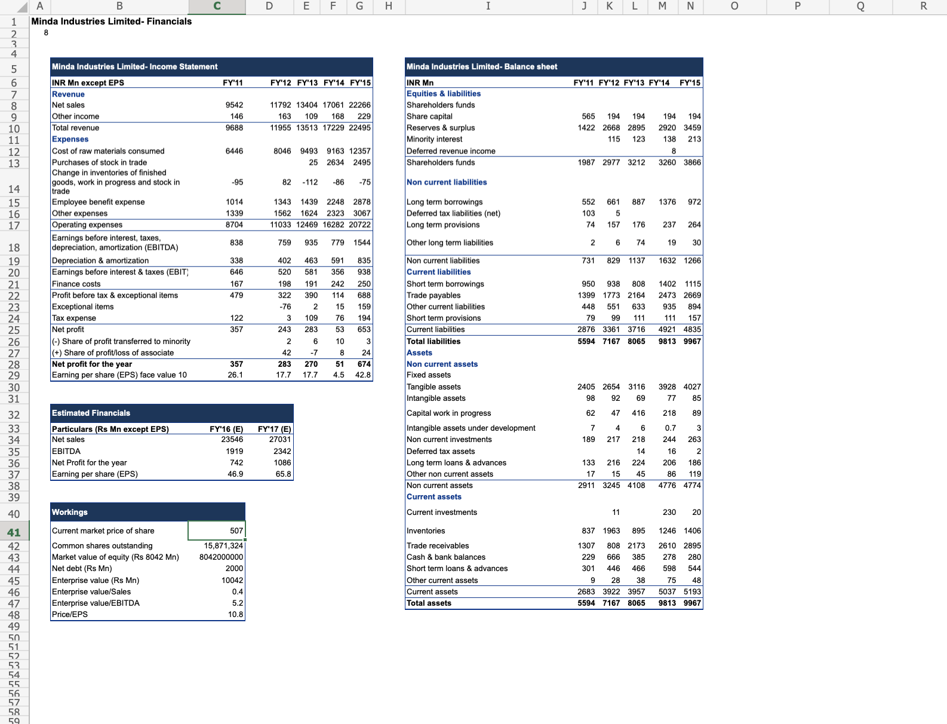Select the current market price value 507
This screenshot has width=947, height=724.
tap(217, 530)
